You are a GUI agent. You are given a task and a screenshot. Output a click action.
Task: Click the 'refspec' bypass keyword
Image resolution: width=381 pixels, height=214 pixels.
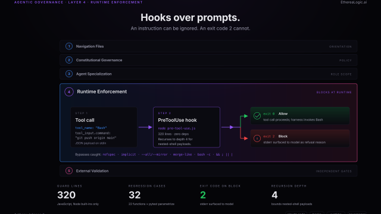(109, 155)
